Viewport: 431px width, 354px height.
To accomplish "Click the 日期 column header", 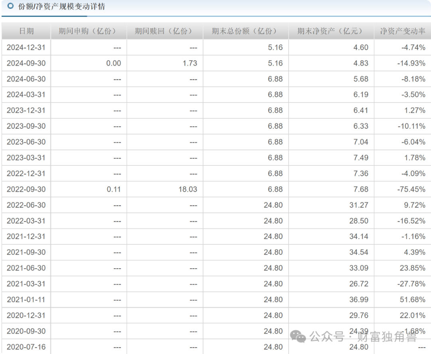I will (26, 31).
